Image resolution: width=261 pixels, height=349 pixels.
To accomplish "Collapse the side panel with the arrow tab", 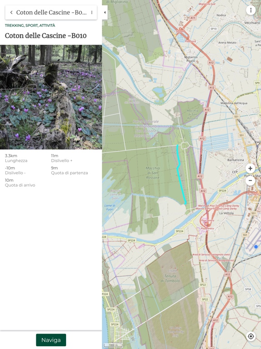I will pos(105,12).
